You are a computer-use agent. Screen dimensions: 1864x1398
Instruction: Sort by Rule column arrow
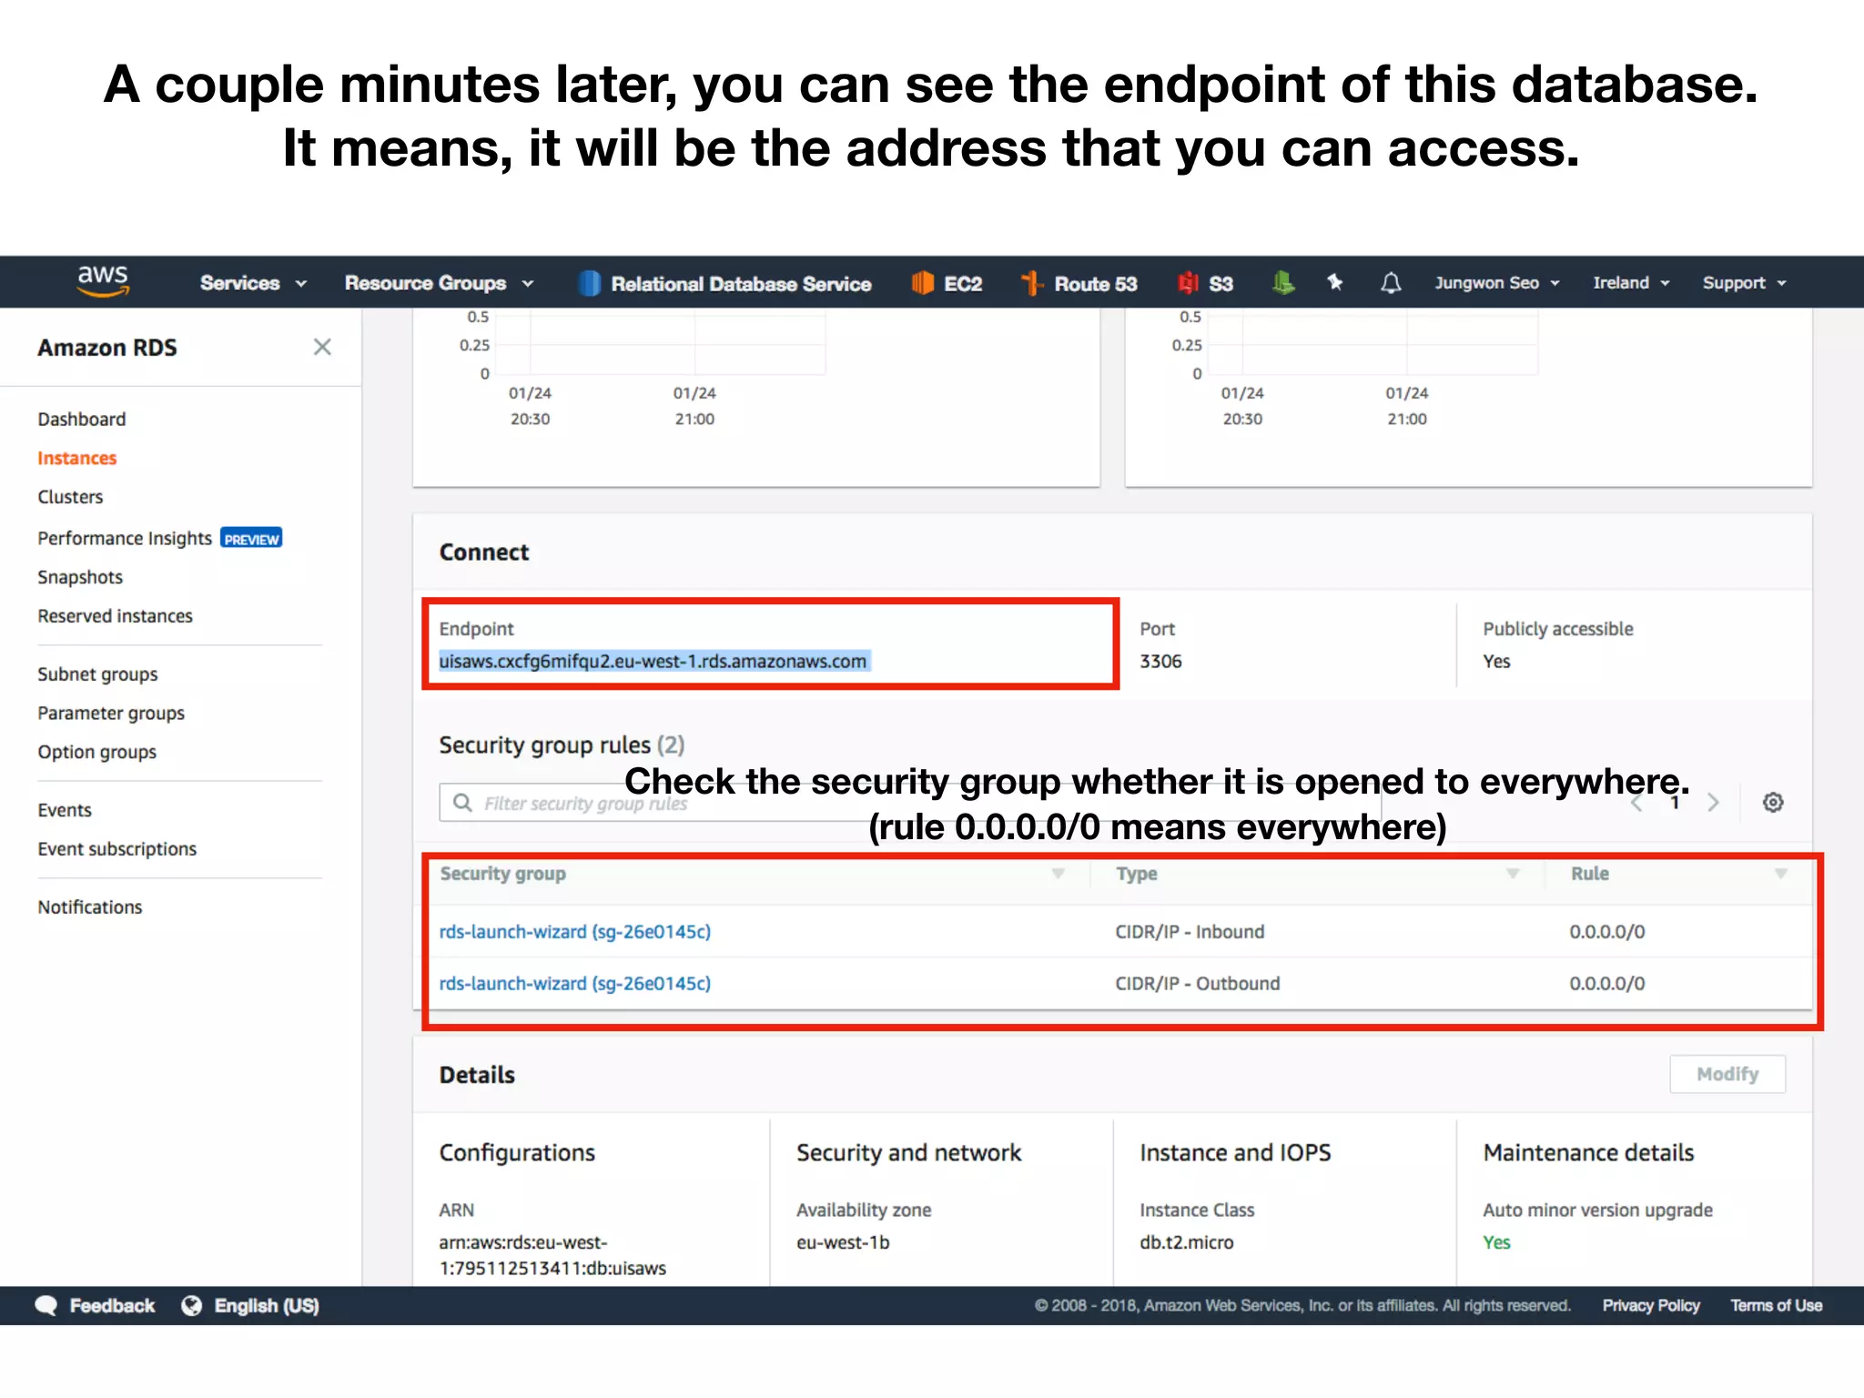tap(1781, 874)
